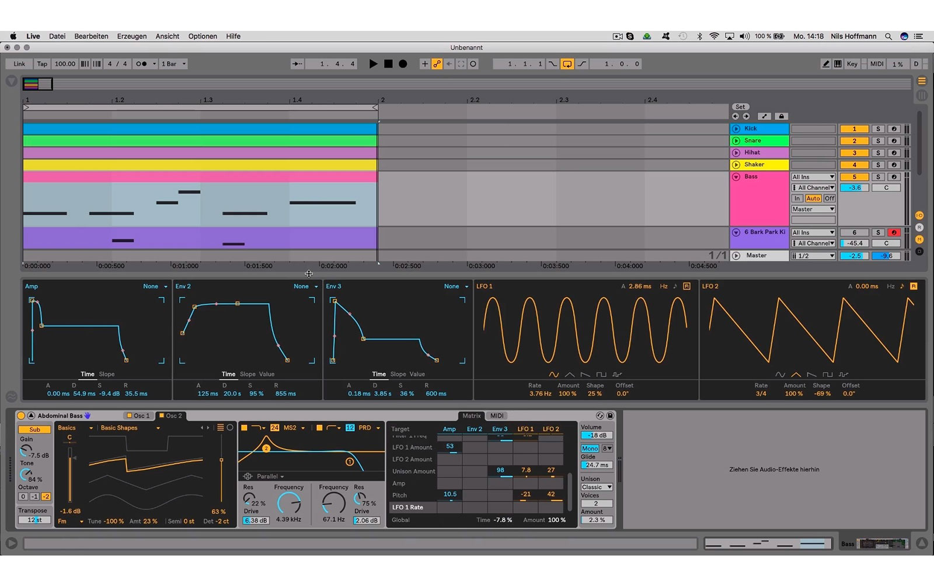Collapse the Bass track

coord(736,177)
